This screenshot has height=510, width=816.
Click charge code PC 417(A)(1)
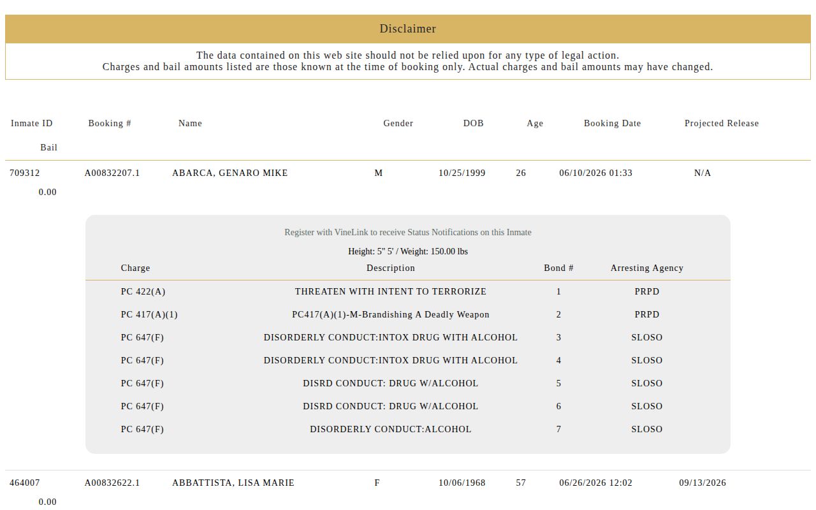(149, 314)
